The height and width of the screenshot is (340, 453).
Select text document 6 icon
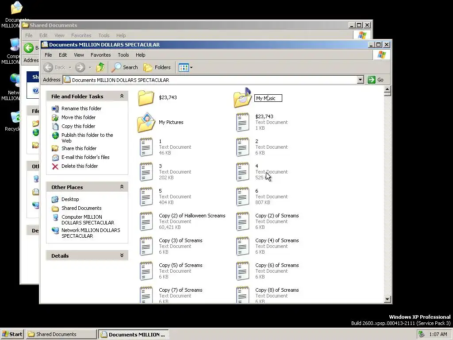click(242, 197)
